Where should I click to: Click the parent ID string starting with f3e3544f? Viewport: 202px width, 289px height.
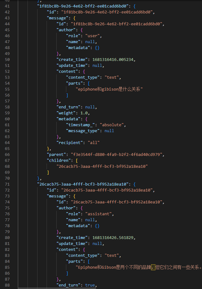[116, 155]
